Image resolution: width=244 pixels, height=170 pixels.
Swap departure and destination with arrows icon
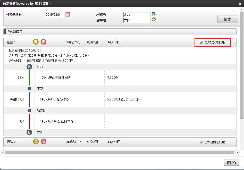[x=154, y=14]
